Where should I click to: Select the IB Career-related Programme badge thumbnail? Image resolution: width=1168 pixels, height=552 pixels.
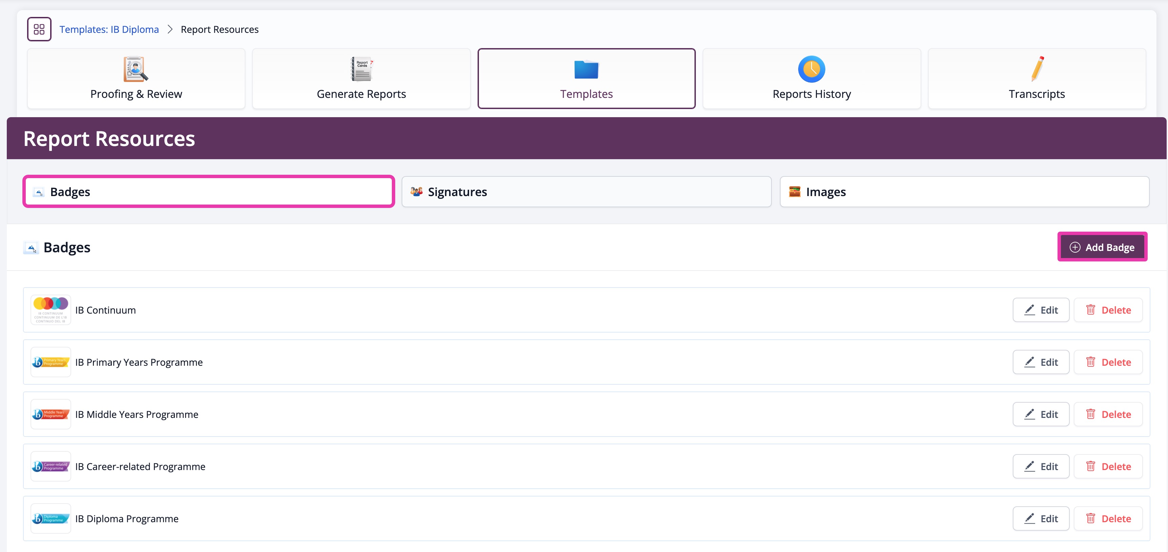coord(50,466)
